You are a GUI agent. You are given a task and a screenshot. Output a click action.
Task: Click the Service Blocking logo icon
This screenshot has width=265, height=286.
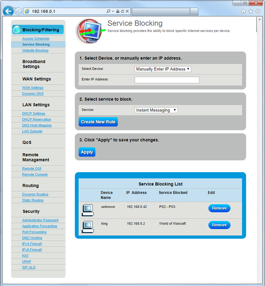point(89,32)
